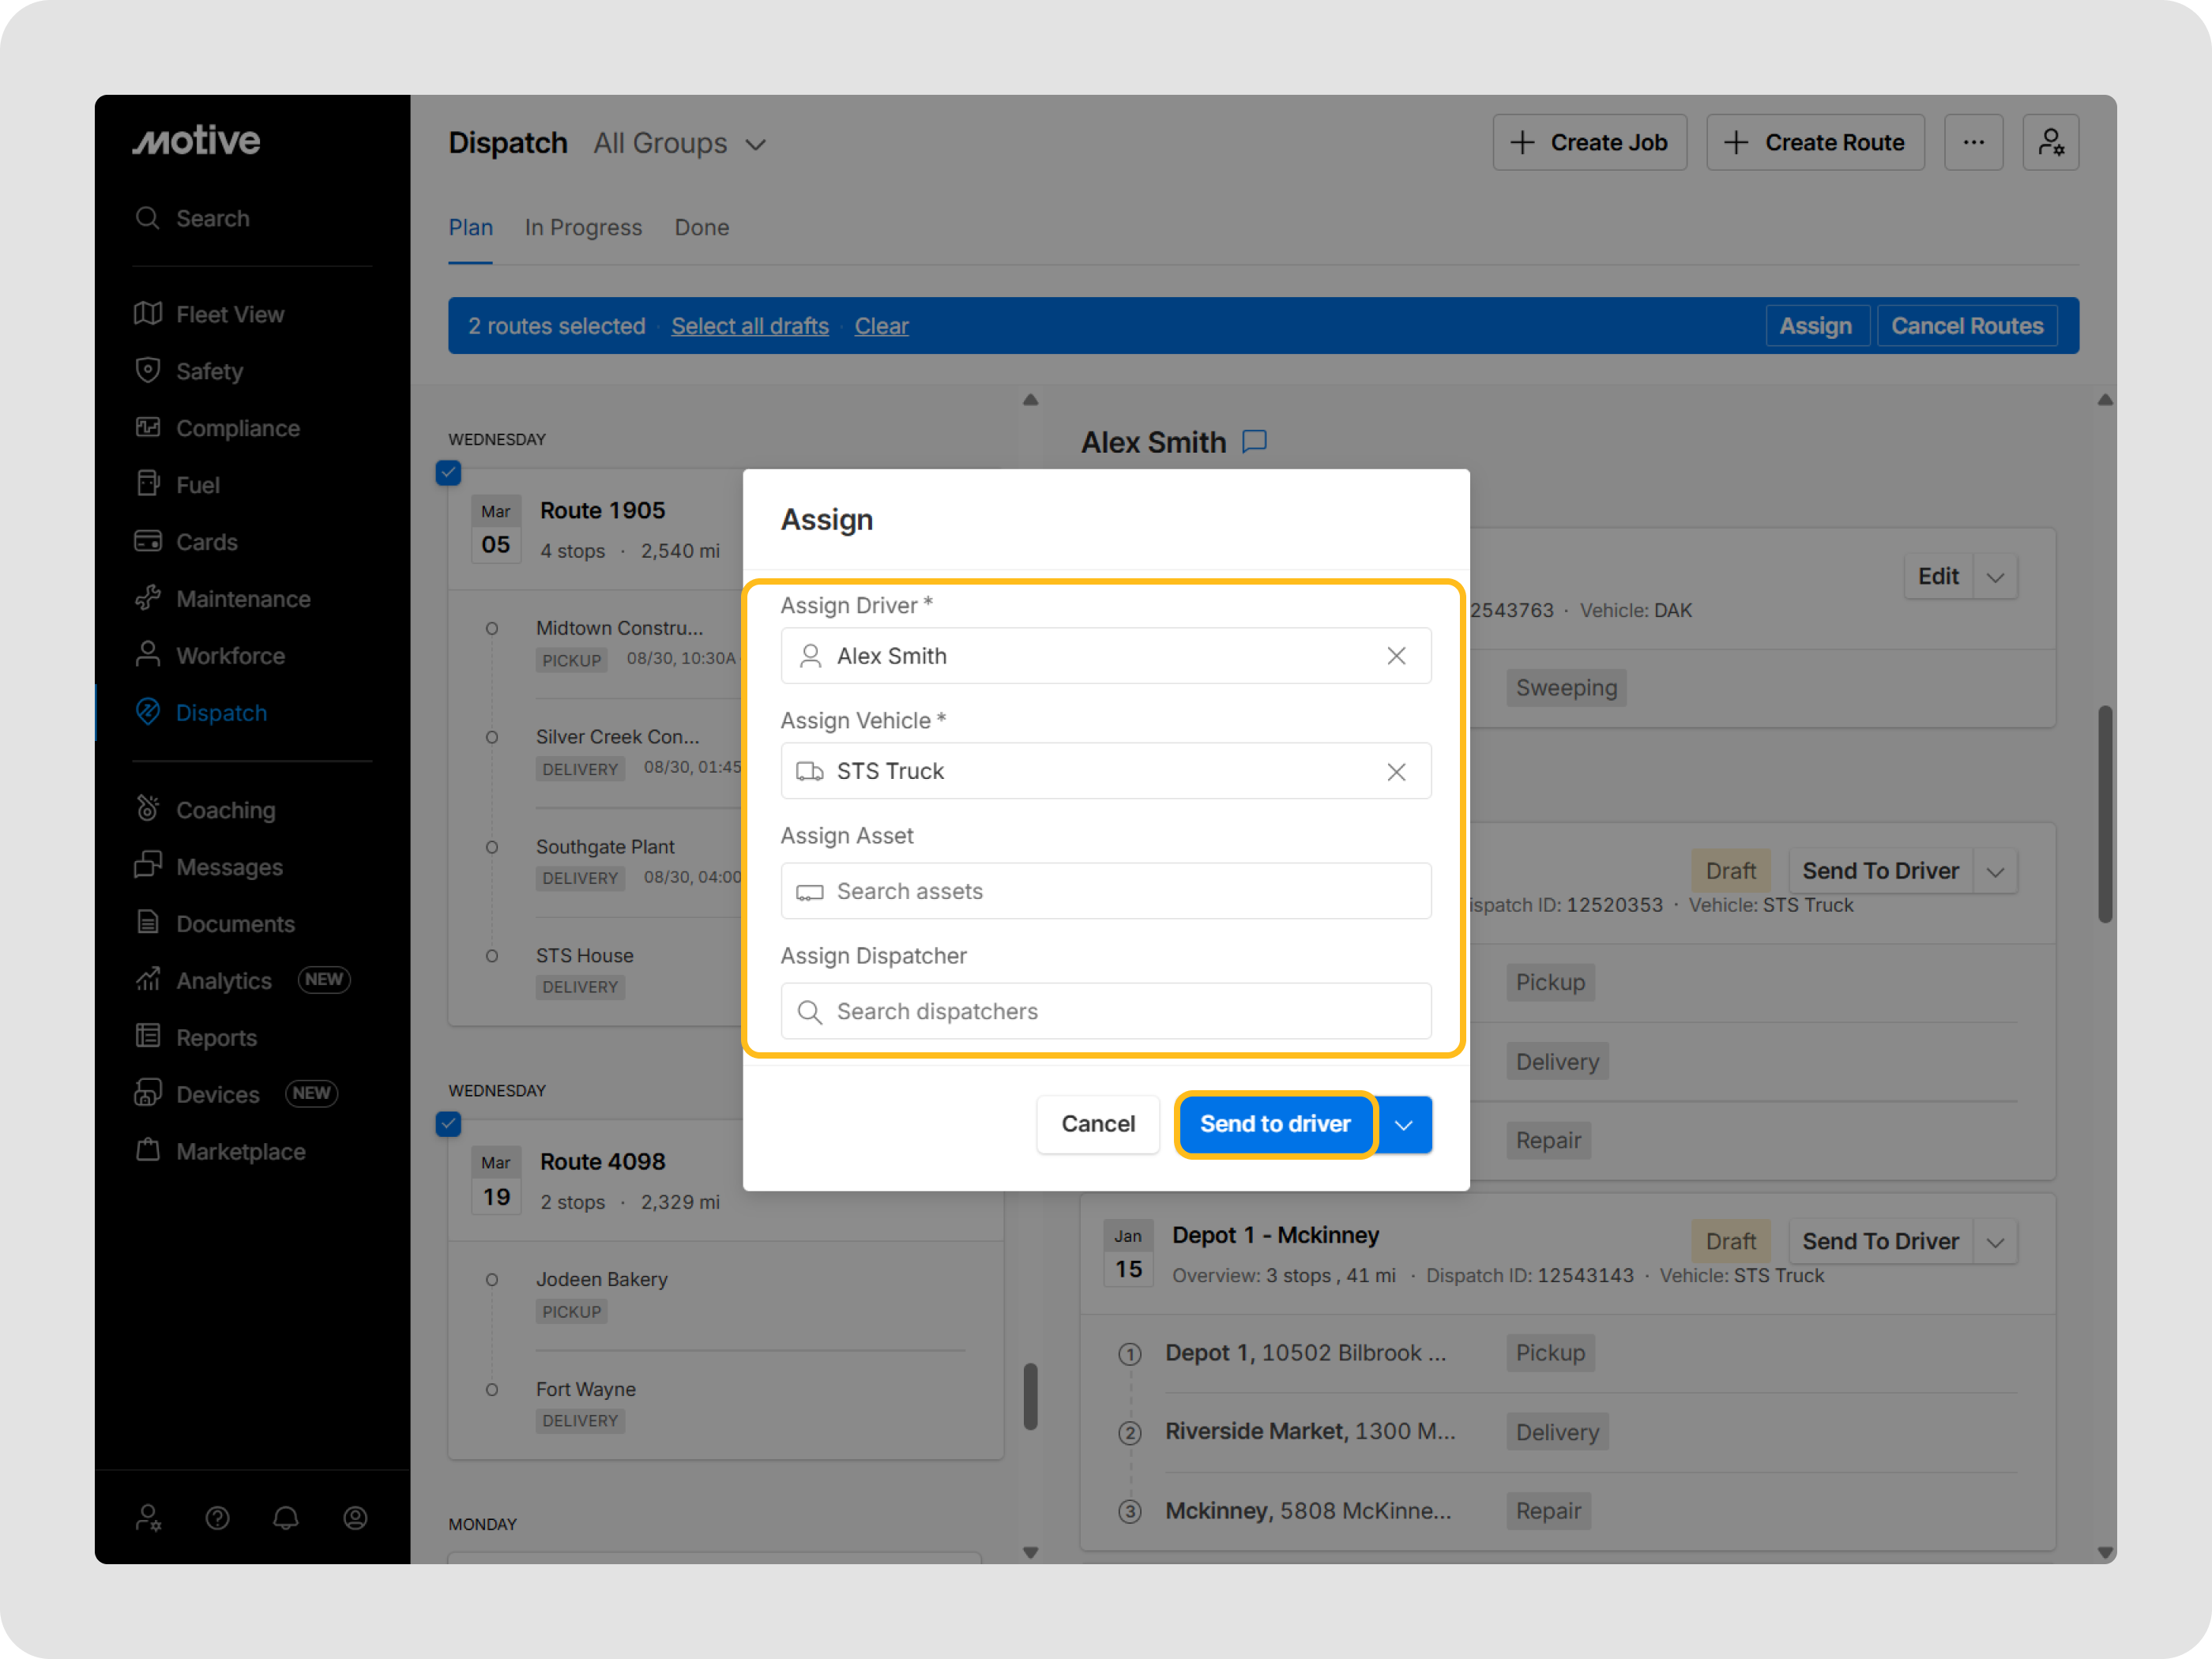Open the help question mark icon

217,1518
